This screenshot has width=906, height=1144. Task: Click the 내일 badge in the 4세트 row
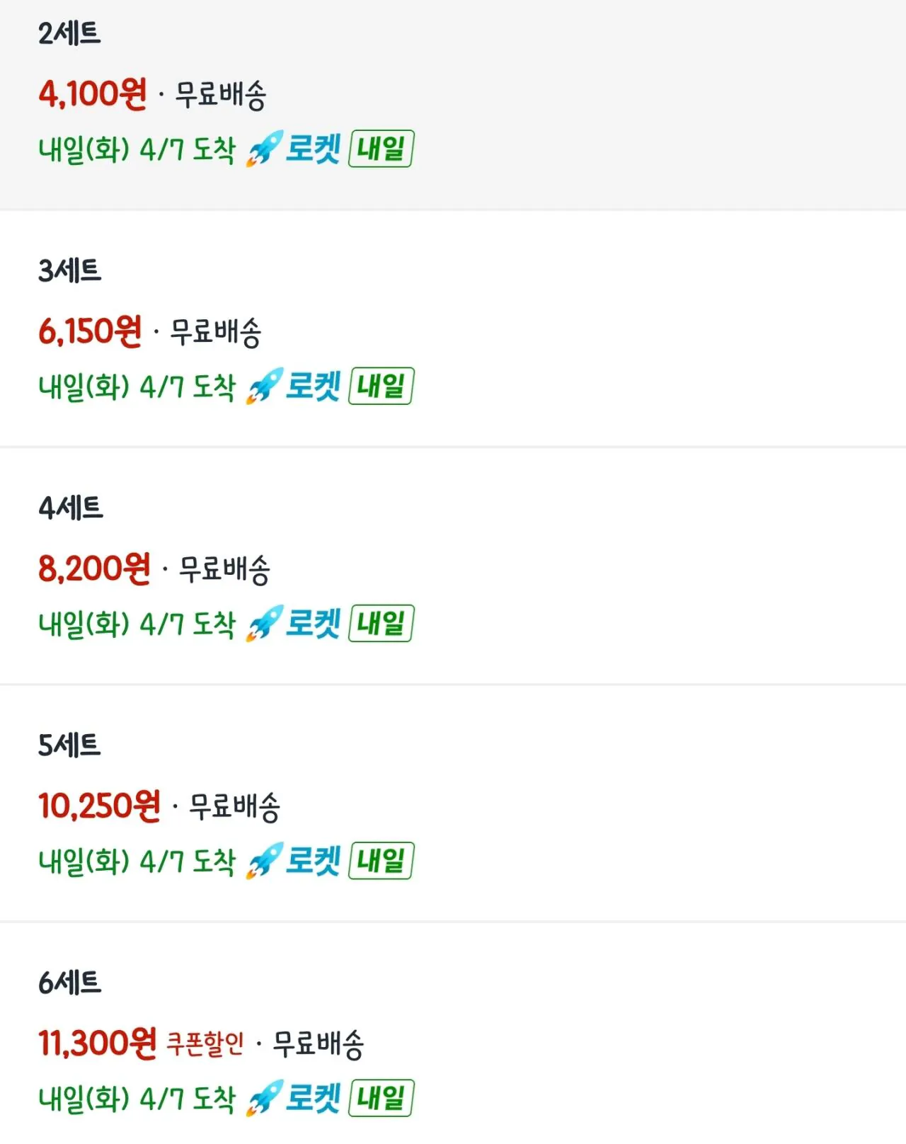click(x=381, y=624)
